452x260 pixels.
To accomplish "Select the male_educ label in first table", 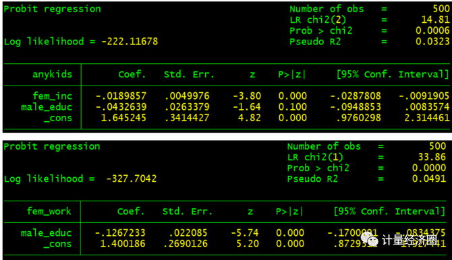I will [47, 107].
